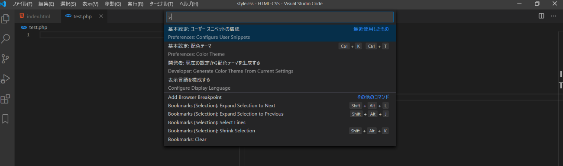Click the split editor icon
Image resolution: width=563 pixels, height=166 pixels.
pos(541,16)
